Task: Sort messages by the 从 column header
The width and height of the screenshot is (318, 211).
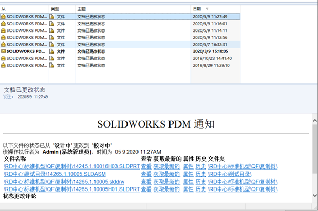Action: pyautogui.click(x=24, y=9)
